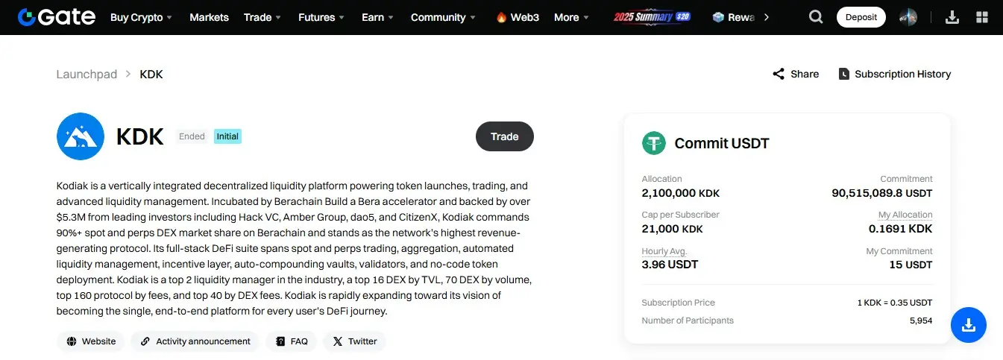Click the Gate logo
Screen dimensions: 1003x360
pos(57,17)
